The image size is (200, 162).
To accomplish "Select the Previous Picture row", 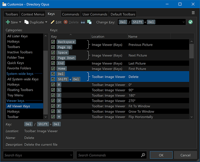I will coord(120,44).
